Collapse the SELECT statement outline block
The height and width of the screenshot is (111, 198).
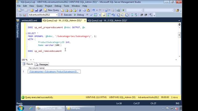tap(27, 33)
